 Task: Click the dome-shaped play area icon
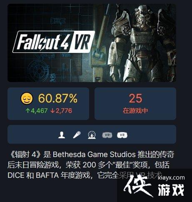click(92, 135)
